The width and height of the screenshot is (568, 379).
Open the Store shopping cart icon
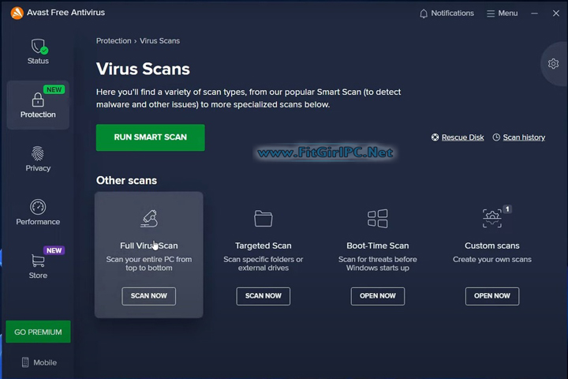coord(38,261)
